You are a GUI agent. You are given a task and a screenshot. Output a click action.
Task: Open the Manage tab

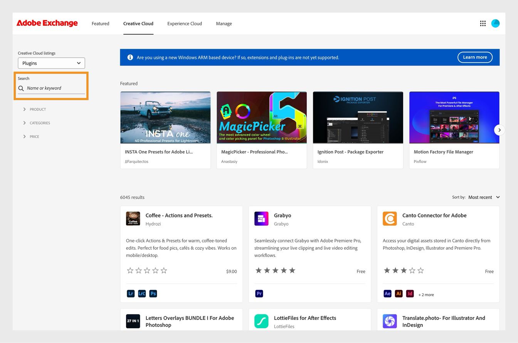[224, 24]
